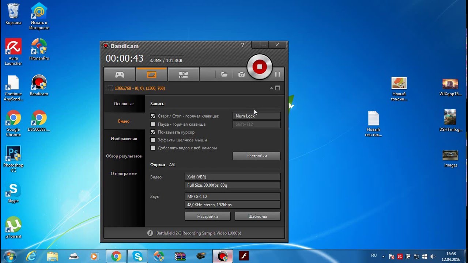Pause the recording with the pause icon
Viewport: 468px width, 263px height.
[x=278, y=74]
